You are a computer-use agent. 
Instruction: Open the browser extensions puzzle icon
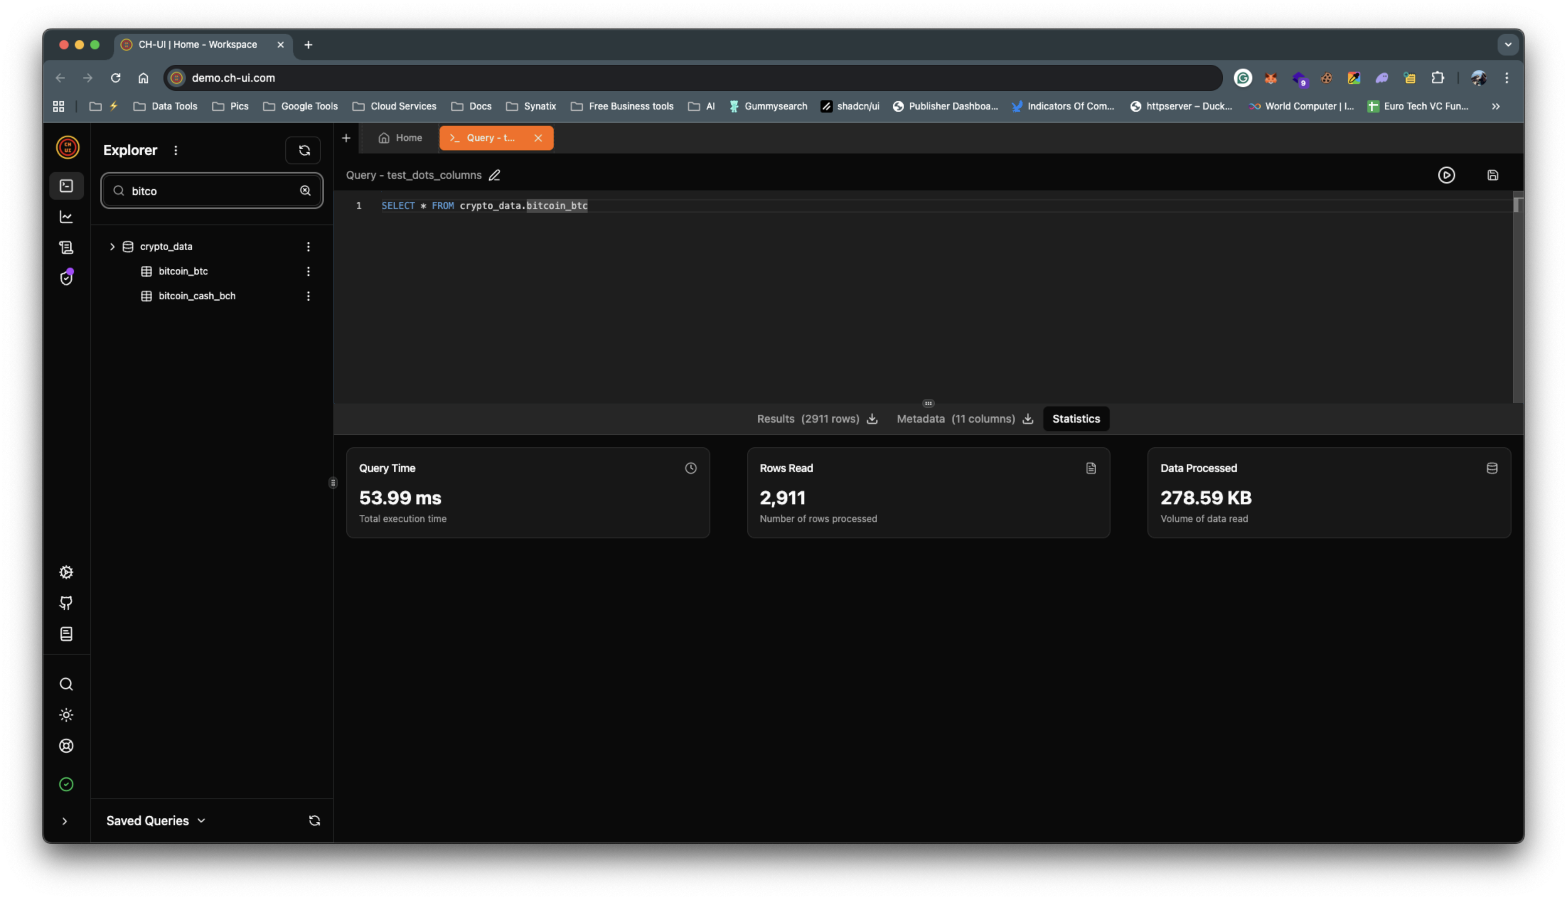[x=1438, y=78]
